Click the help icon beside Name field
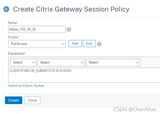 [69, 30]
